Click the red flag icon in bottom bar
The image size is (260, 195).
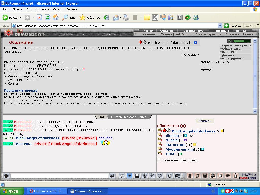point(228,176)
